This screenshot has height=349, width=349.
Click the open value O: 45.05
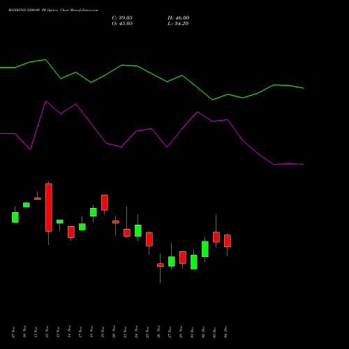tap(122, 24)
